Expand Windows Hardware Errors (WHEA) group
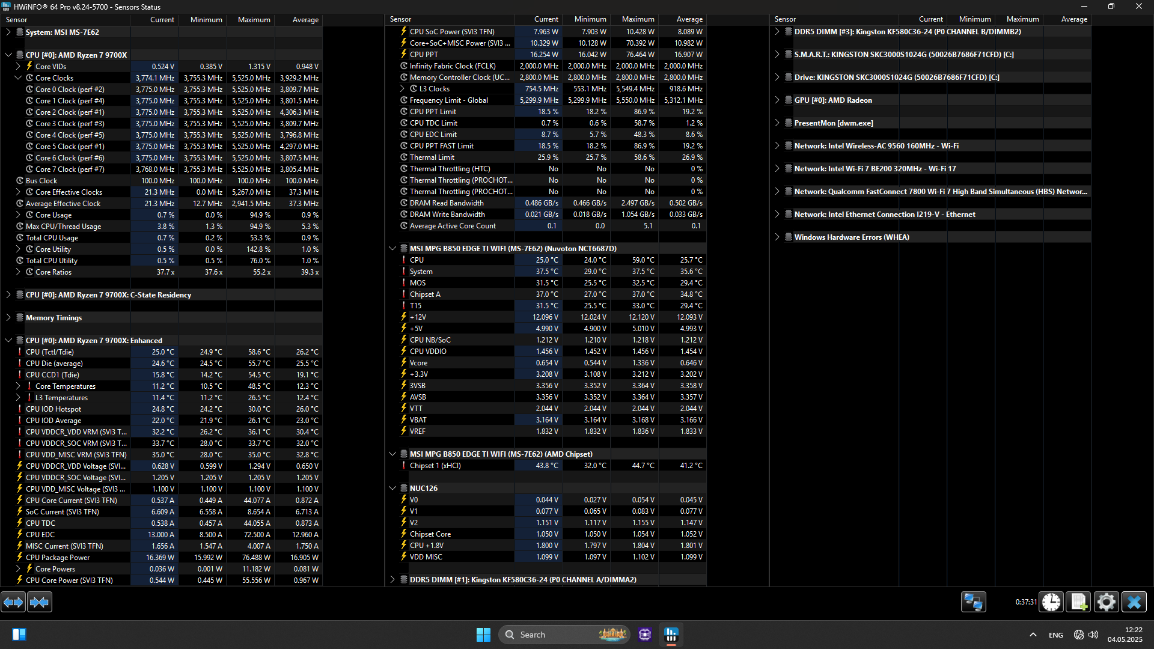Image resolution: width=1154 pixels, height=649 pixels. tap(777, 237)
